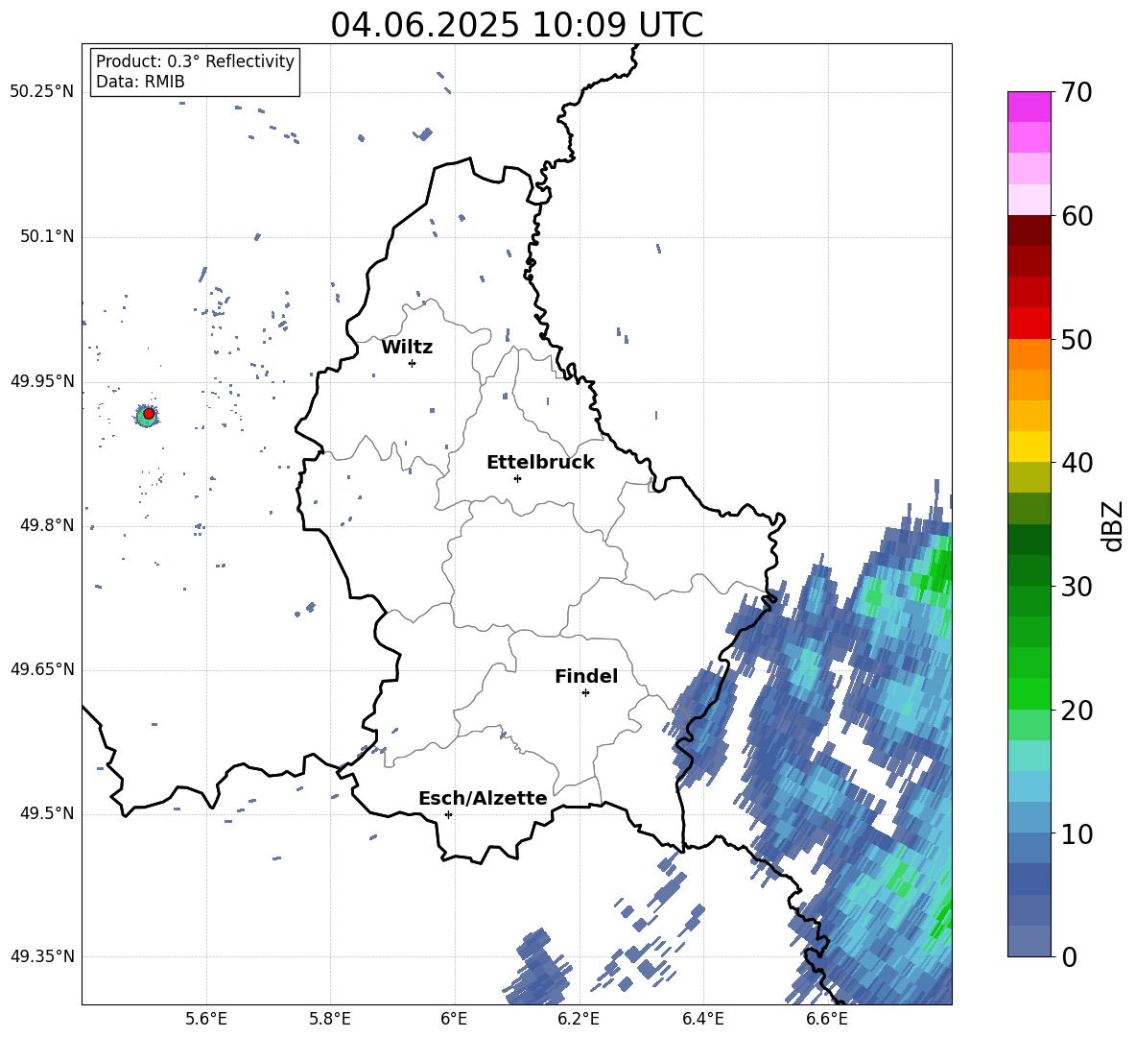This screenshot has width=1136, height=1038.
Task: Click the "Data: RMIB" text
Action: (140, 82)
